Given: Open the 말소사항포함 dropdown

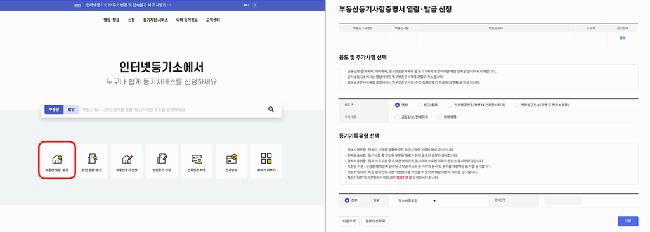Looking at the screenshot, I should (417, 200).
